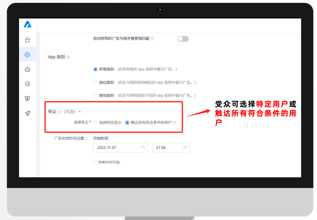317x220 pixels.
Task: Choose the 触达所有符合条件的用户 radio option
Action: pos(127,123)
